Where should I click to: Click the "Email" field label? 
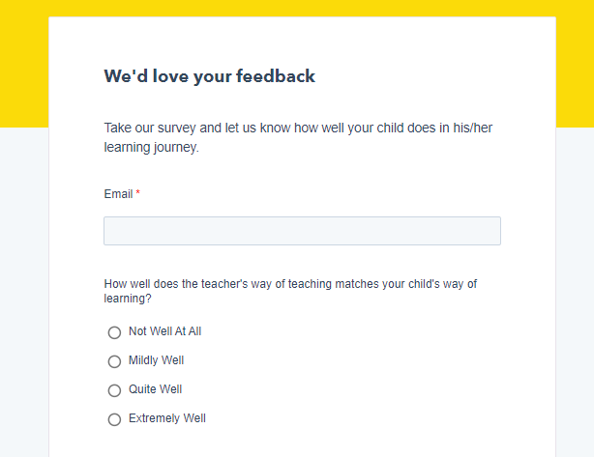click(x=118, y=194)
